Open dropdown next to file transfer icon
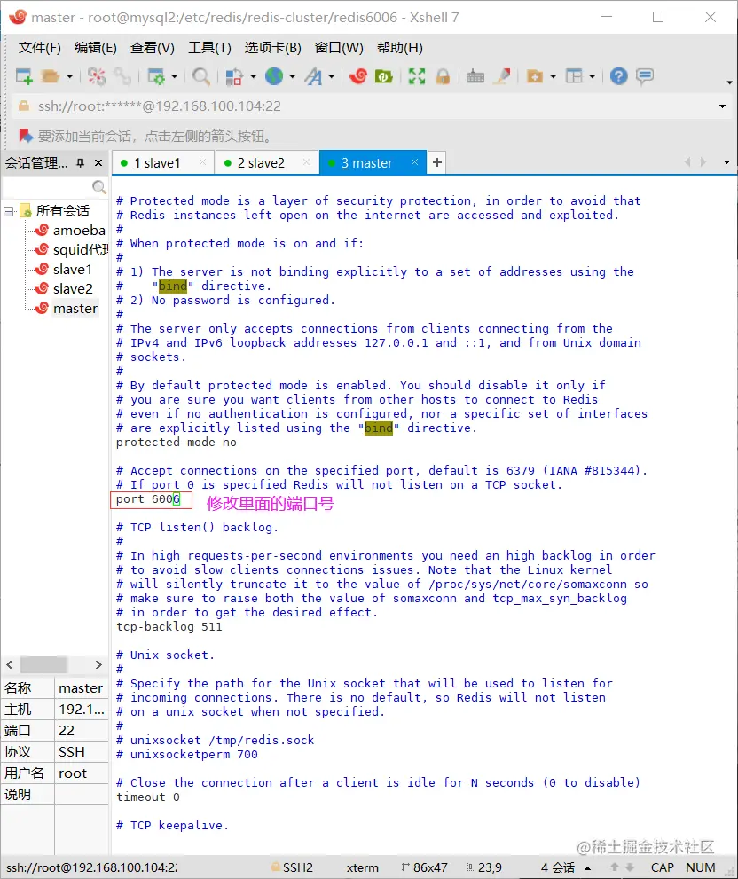The height and width of the screenshot is (879, 738). tap(253, 76)
